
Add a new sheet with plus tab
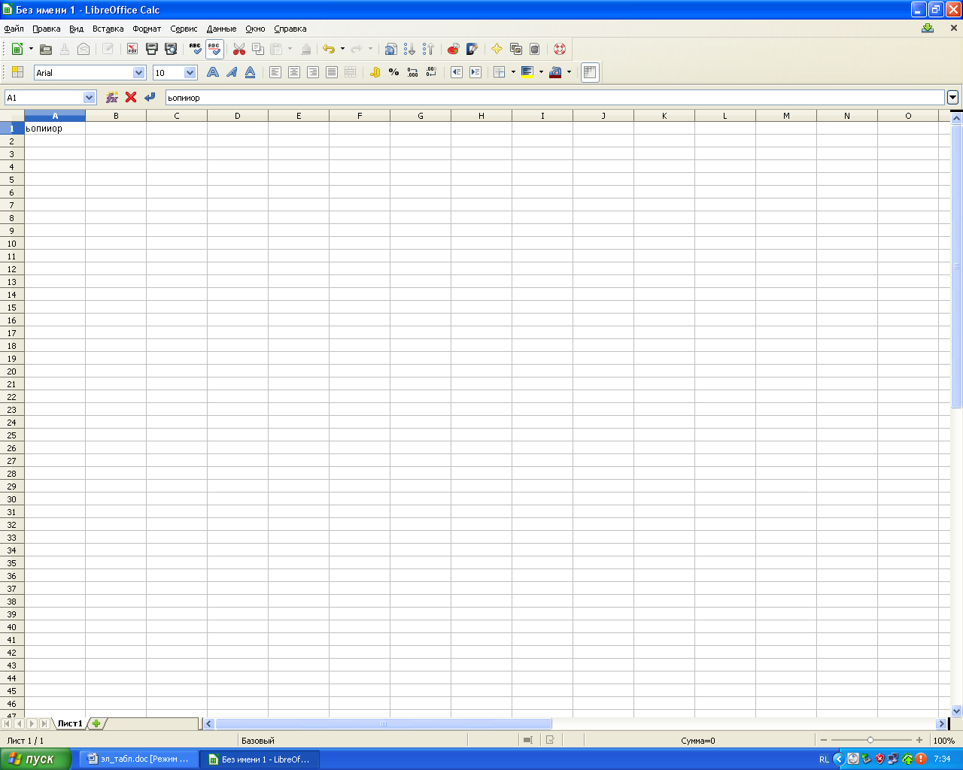(96, 723)
